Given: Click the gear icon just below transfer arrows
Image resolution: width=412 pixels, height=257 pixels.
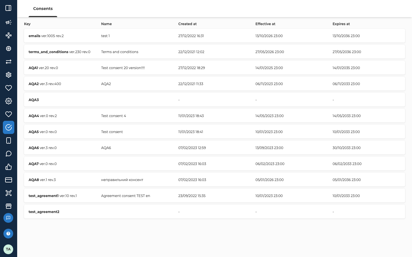Looking at the screenshot, I should [x=9, y=75].
